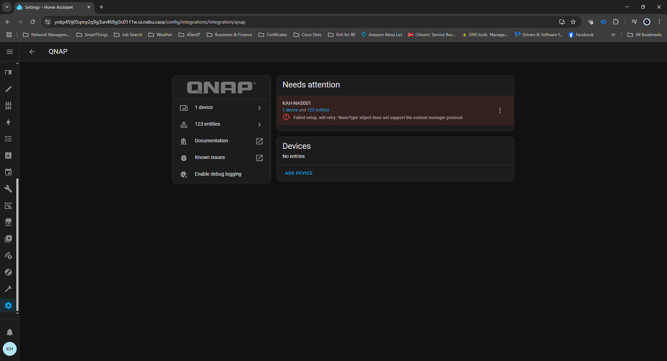667x361 pixels.
Task: Open the Media browser sidebar icon
Action: point(9,238)
